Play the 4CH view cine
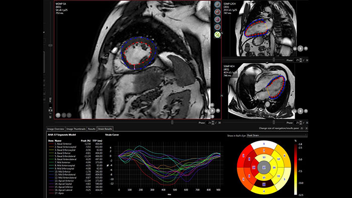 coord(300,111)
